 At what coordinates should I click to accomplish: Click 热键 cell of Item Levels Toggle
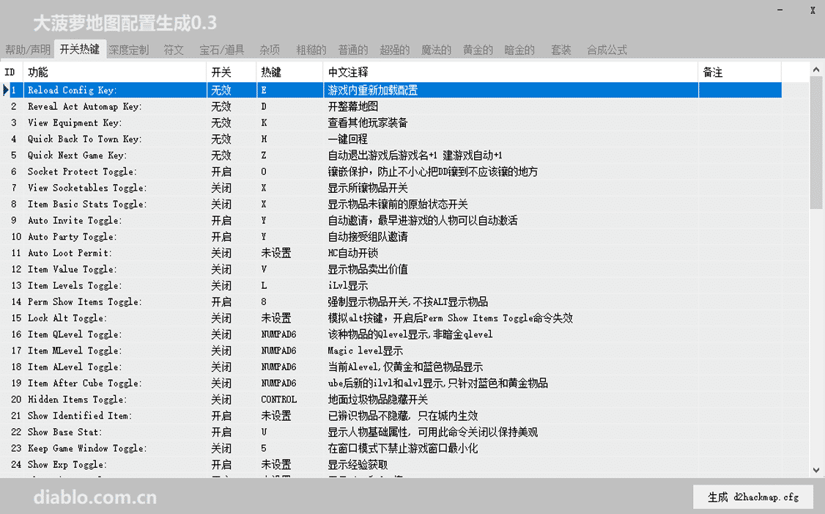[289, 285]
